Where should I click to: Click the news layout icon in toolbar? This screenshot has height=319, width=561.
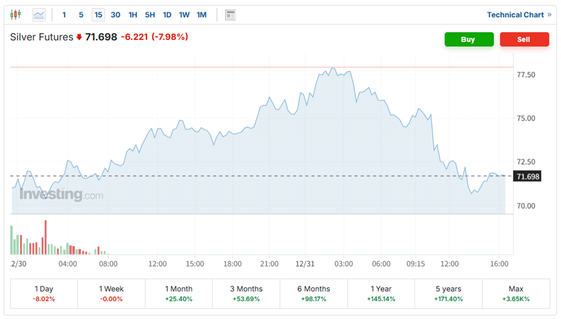(230, 15)
